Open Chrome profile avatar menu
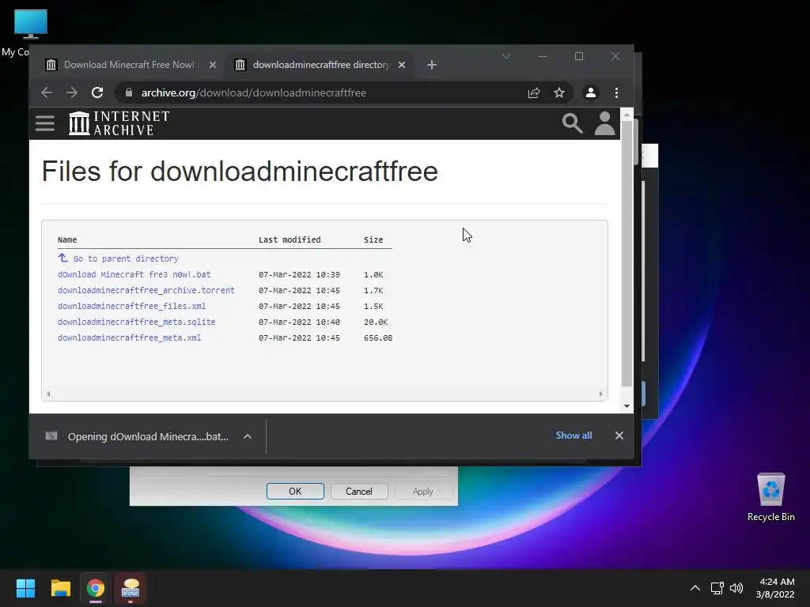 click(x=590, y=93)
